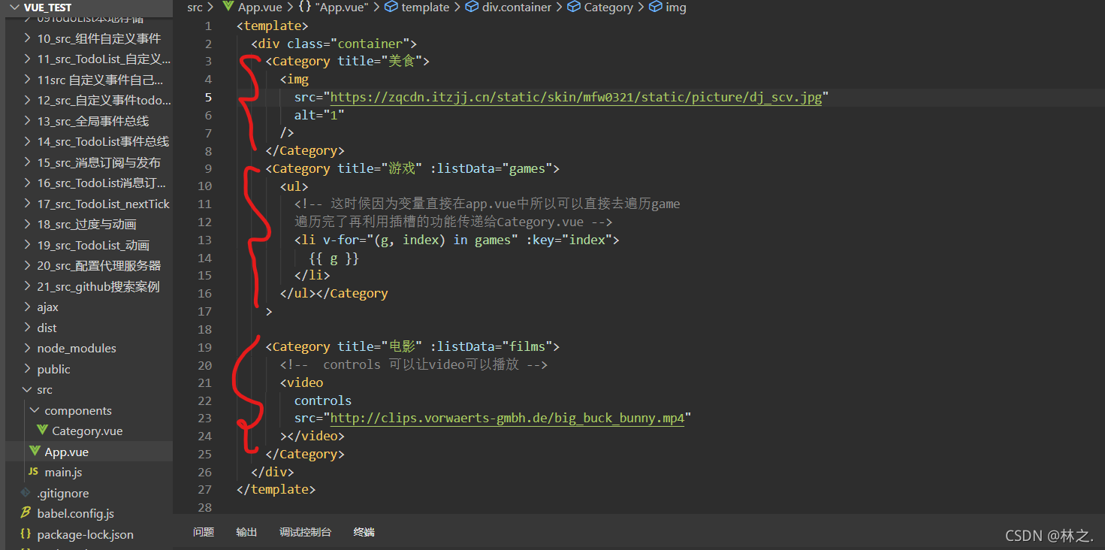Open the 14_src_TodoList事件总线 folder row
This screenshot has height=550, width=1105.
coord(89,141)
